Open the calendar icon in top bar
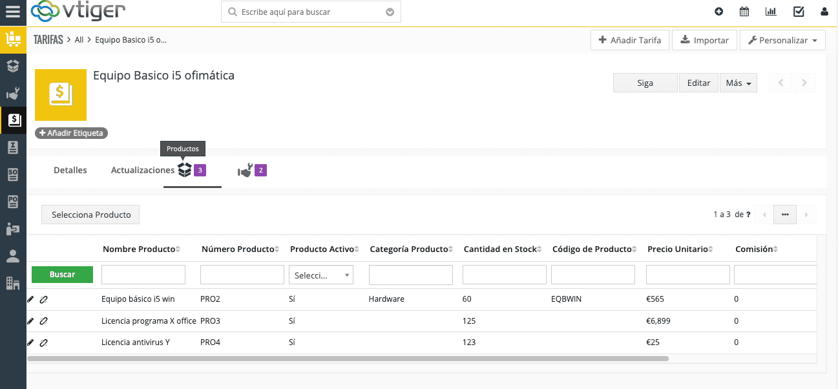Image resolution: width=838 pixels, height=389 pixels. pos(744,12)
